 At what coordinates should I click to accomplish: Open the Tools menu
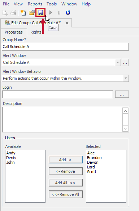coord(52,4)
